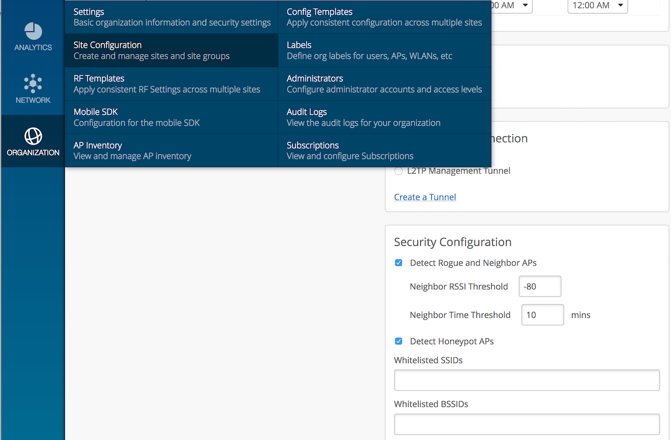Image resolution: width=671 pixels, height=440 pixels.
Task: Click the Network icon in the sidebar
Action: [33, 89]
